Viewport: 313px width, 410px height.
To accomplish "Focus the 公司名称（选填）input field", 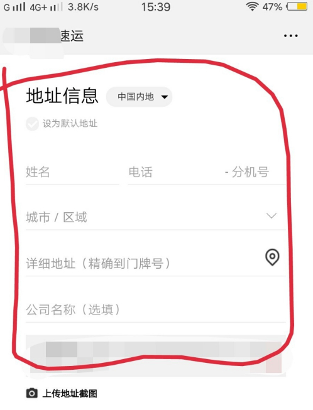I will click(155, 310).
